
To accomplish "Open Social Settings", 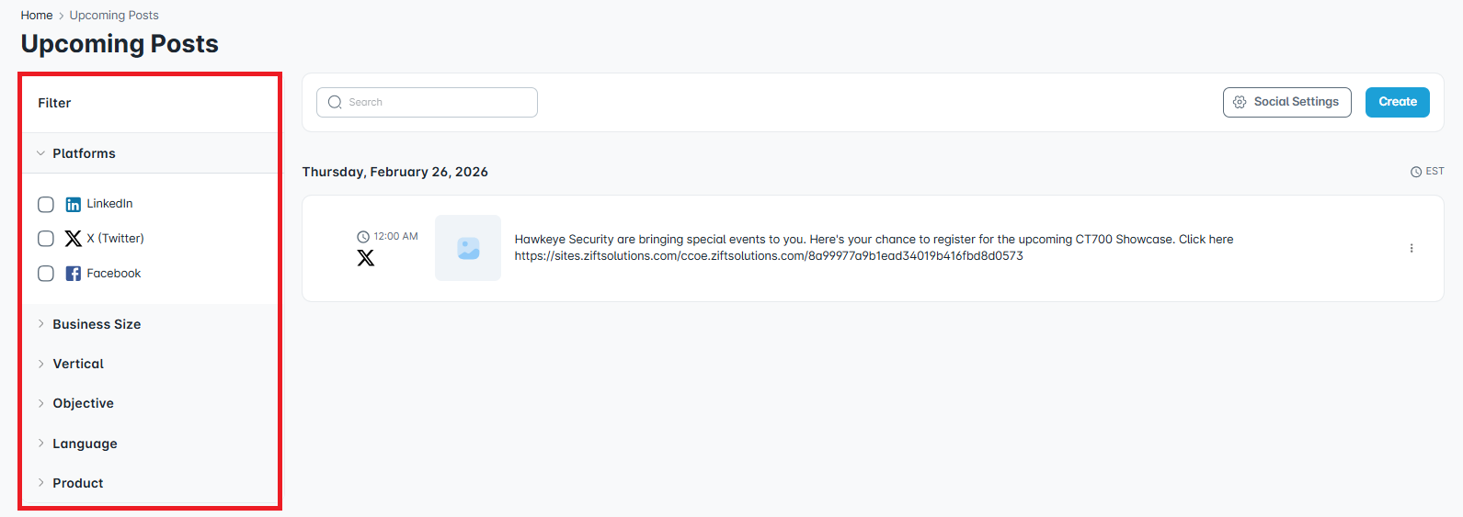I will [1286, 102].
